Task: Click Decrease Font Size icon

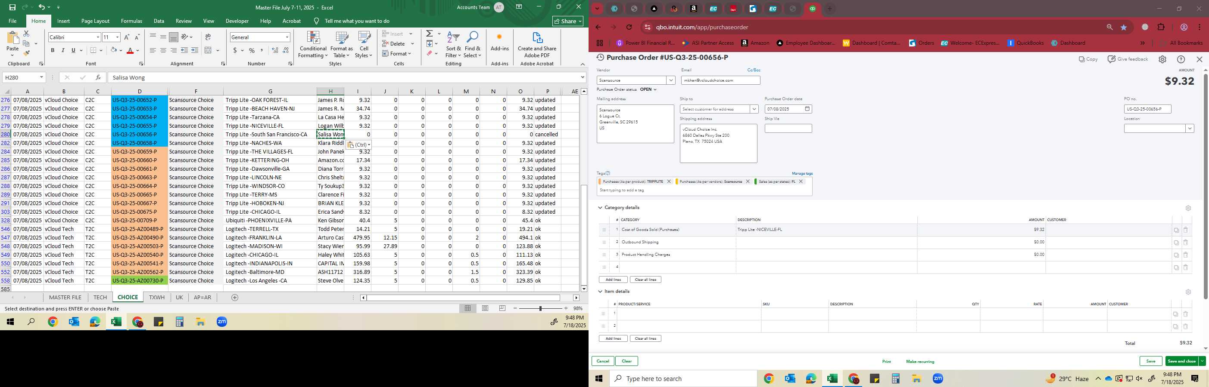Action: coord(137,37)
